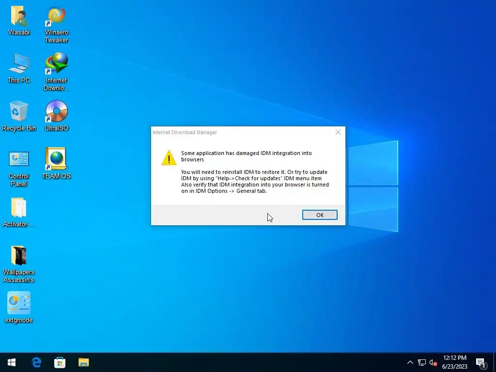
Task: Open the Windows Start menu
Action: coord(12,362)
